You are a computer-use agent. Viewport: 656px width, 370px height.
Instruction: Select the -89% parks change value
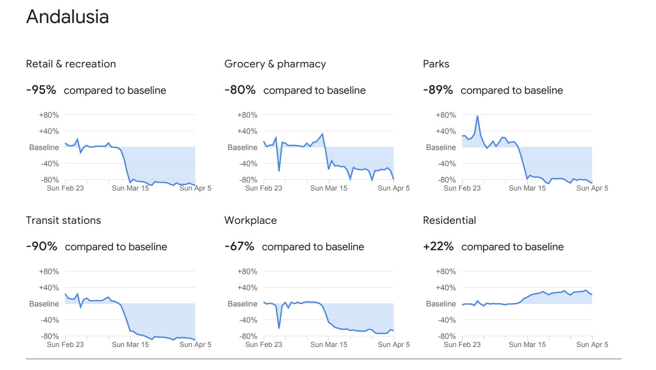pyautogui.click(x=438, y=90)
